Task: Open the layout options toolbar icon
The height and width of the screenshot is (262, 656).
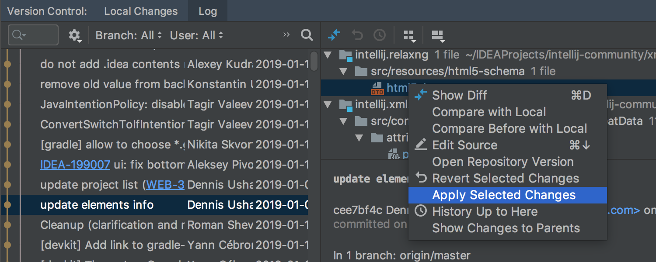Action: (438, 36)
